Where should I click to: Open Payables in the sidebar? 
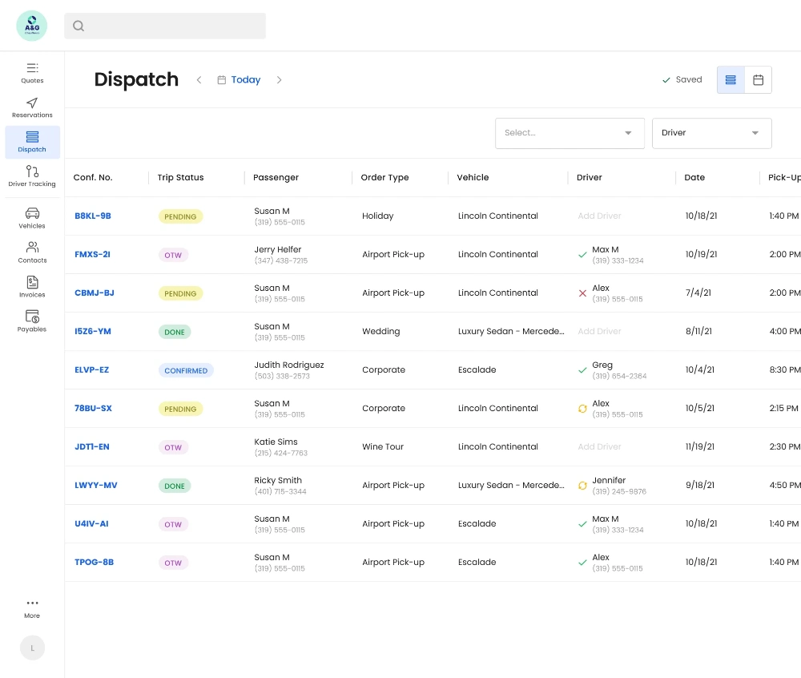pos(32,321)
